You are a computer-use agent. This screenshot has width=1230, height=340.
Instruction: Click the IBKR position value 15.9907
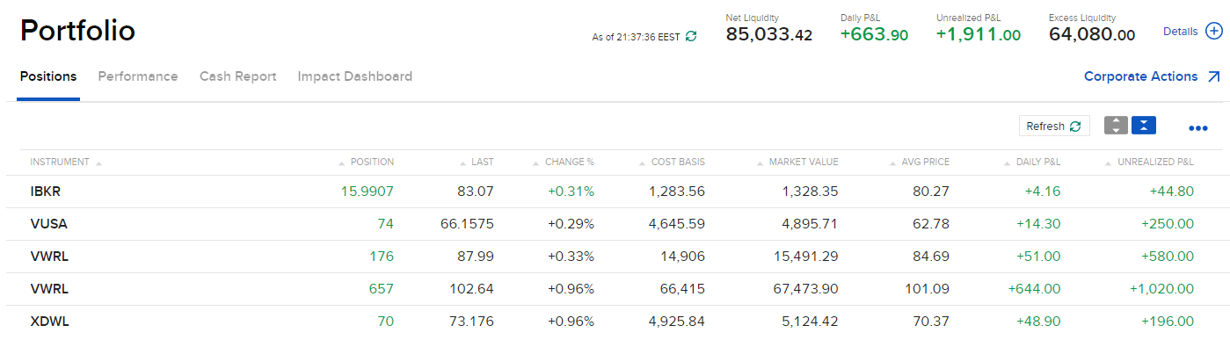point(368,192)
